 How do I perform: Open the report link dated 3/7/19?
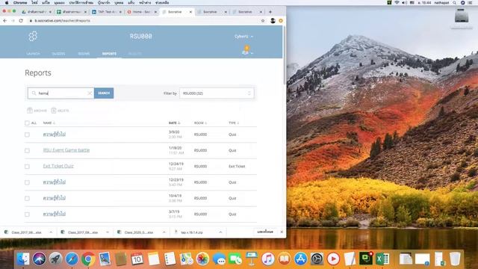tap(55, 214)
